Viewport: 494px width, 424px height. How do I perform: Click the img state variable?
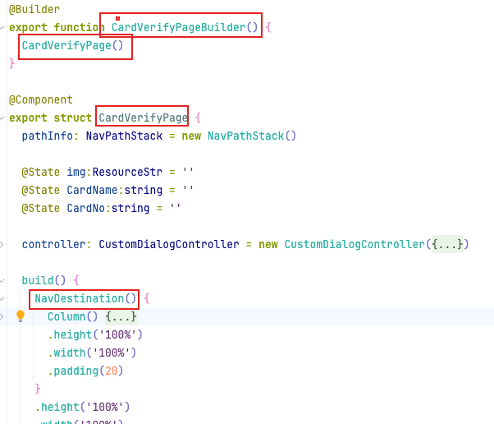point(76,173)
